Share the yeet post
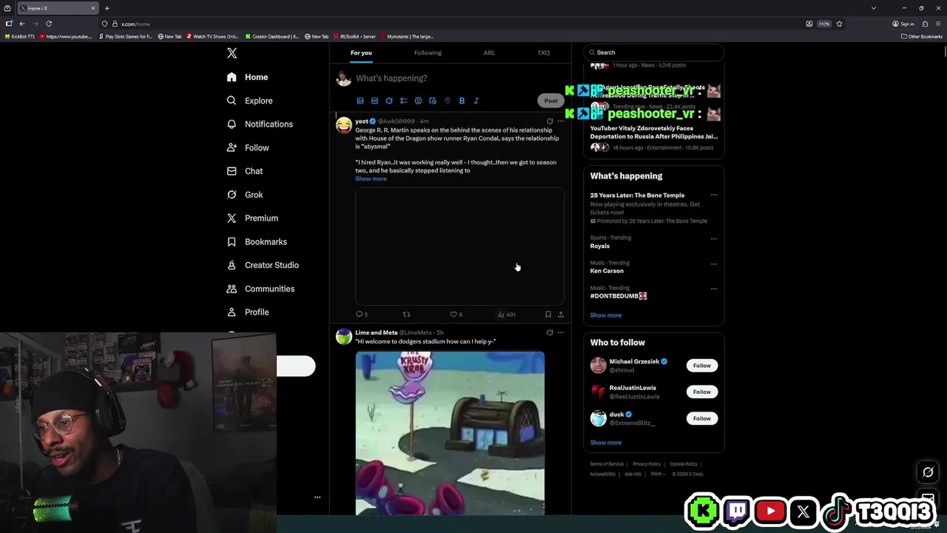This screenshot has height=533, width=947. click(561, 315)
